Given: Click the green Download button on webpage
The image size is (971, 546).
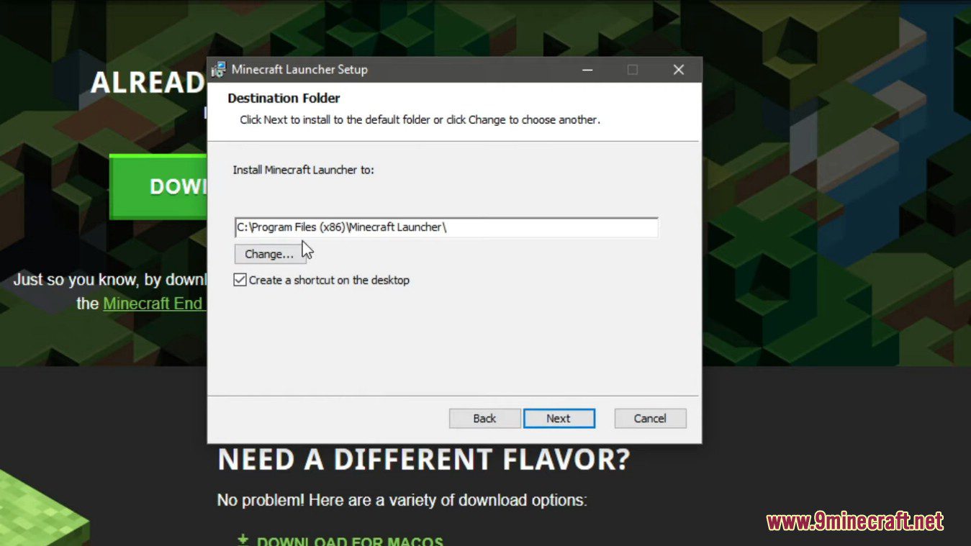Looking at the screenshot, I should point(158,186).
